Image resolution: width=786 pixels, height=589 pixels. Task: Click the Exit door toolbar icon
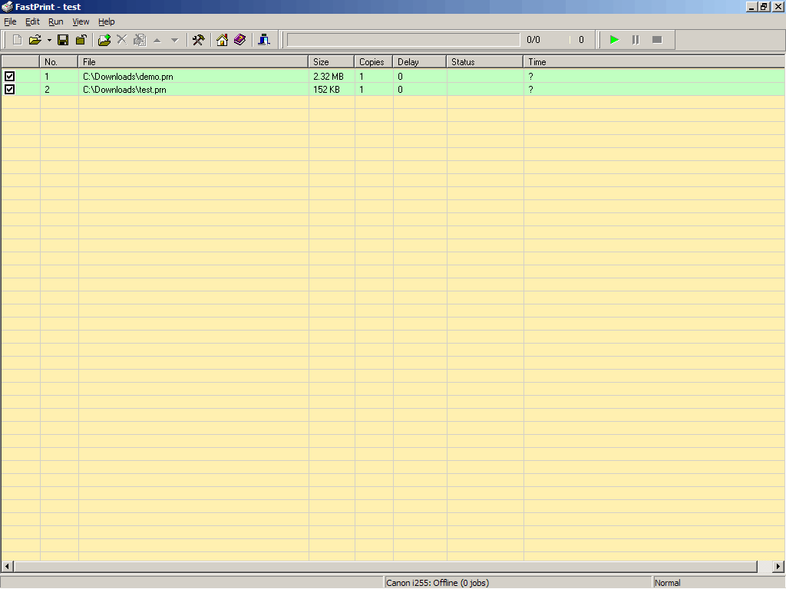[264, 40]
